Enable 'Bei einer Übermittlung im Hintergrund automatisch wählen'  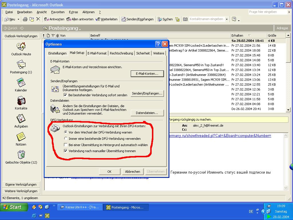[x=66, y=145]
